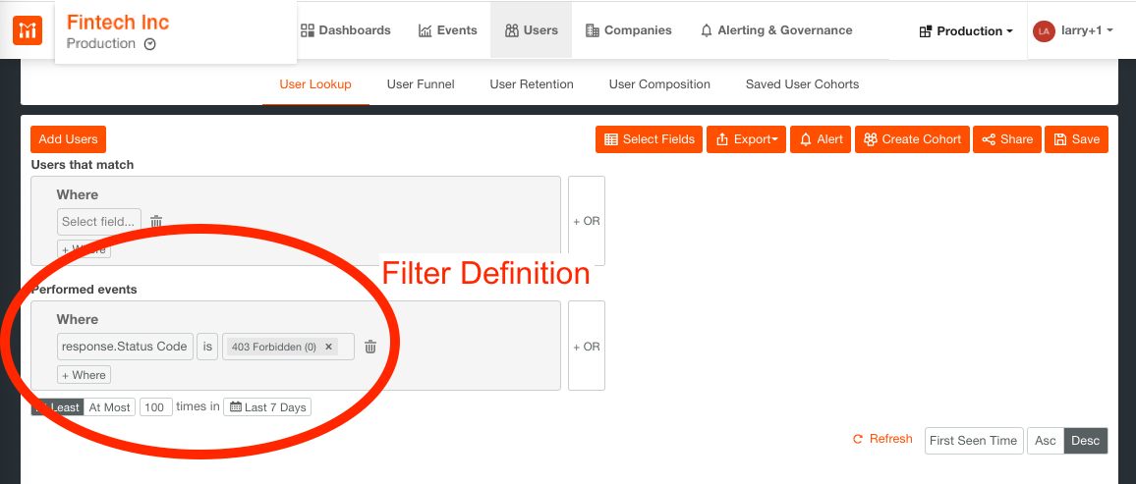
Task: Select the At Most toggle
Action: (x=109, y=407)
